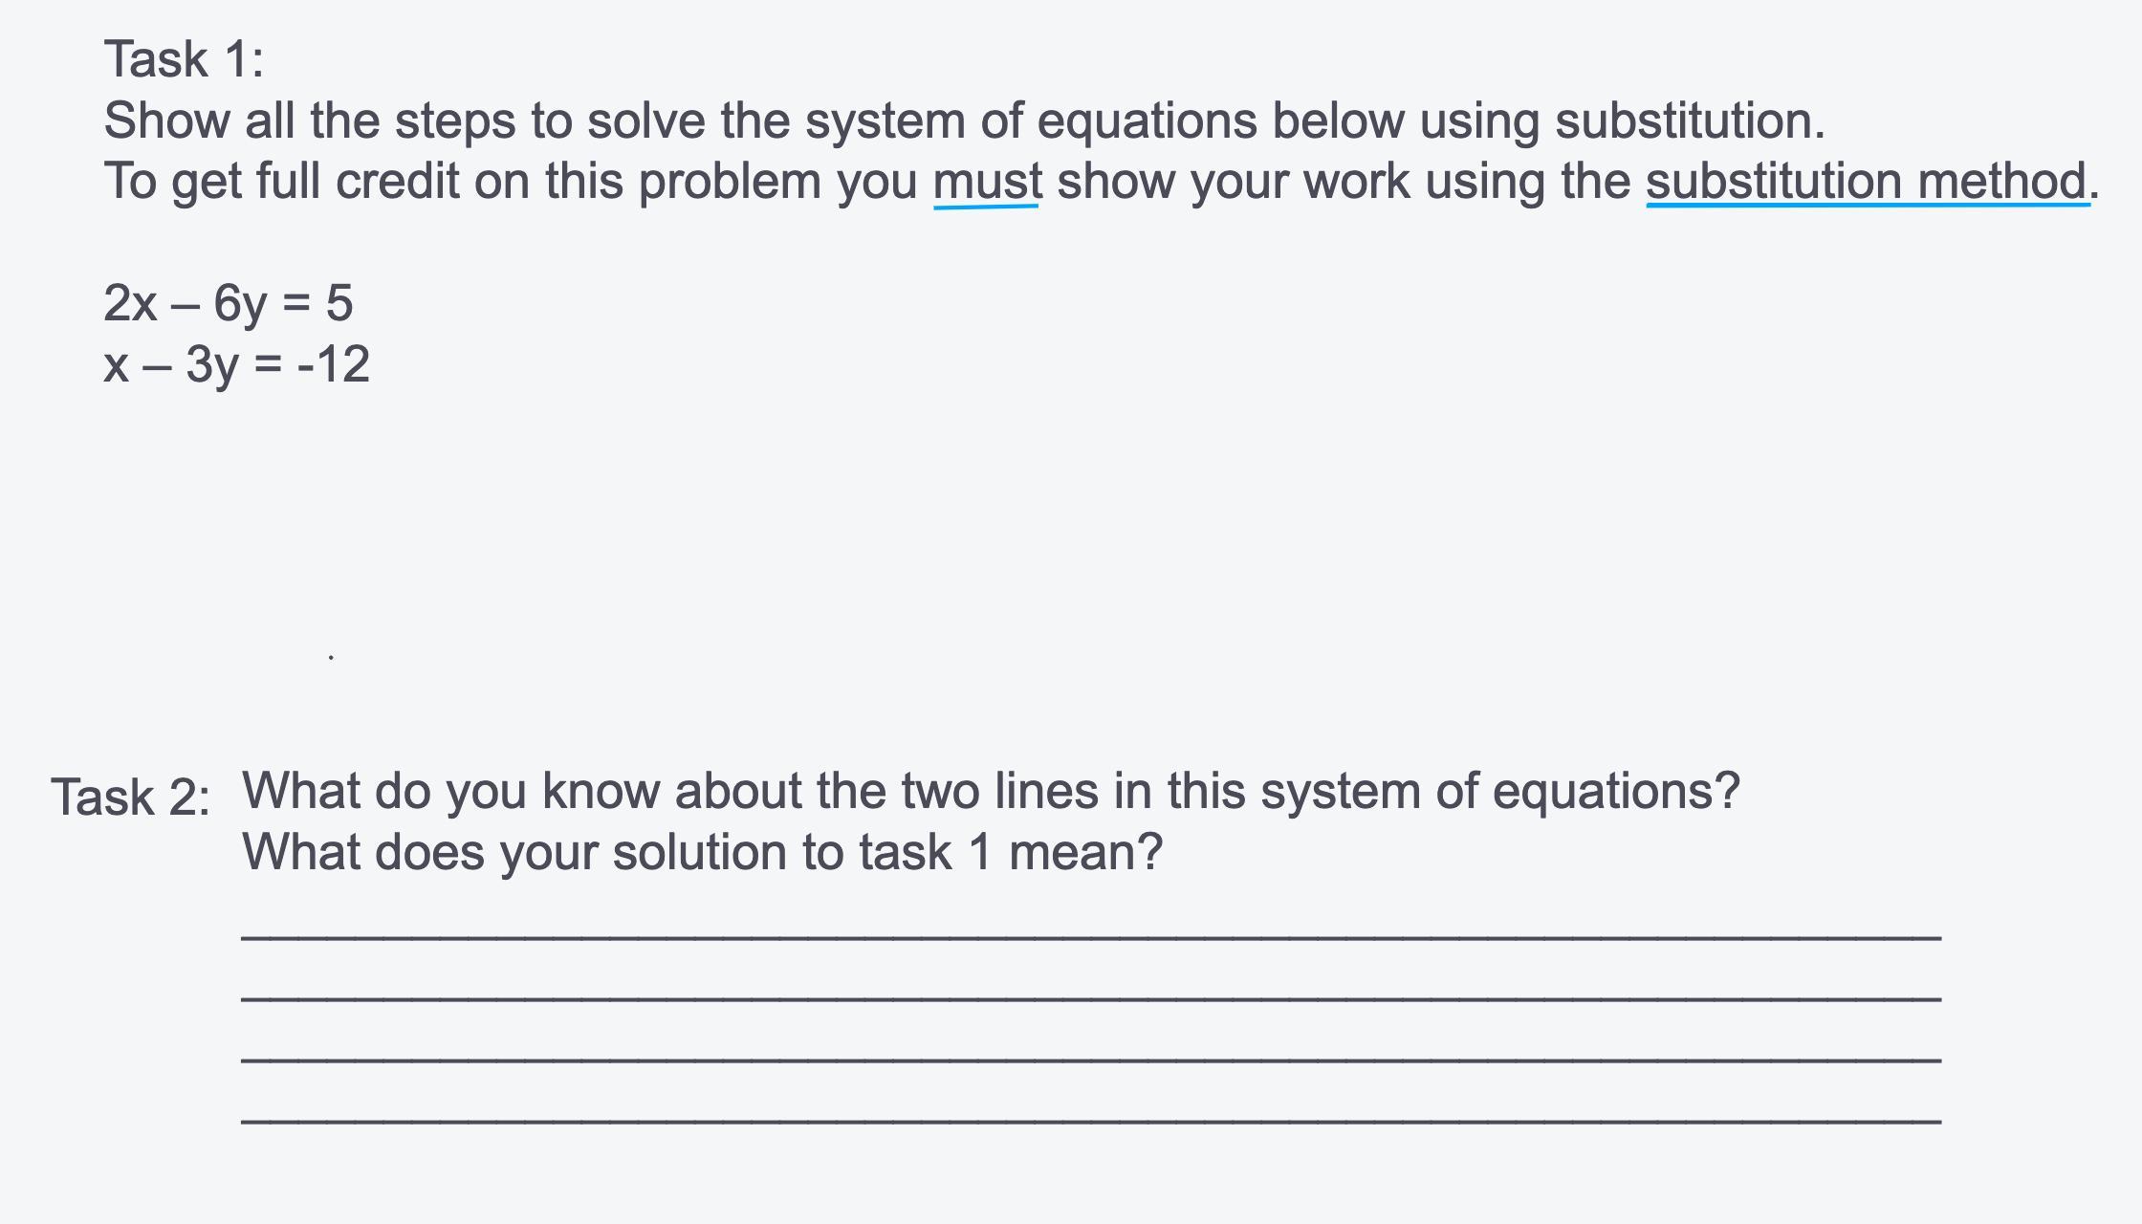Click the "-12" in the second equation
Screen dimensions: 2142x1224
pyautogui.click(x=334, y=364)
